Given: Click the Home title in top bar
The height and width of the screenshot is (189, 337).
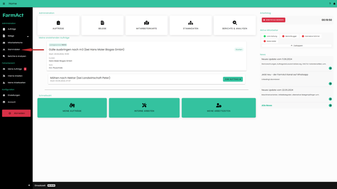Looking at the screenshot, I should [13, 3].
